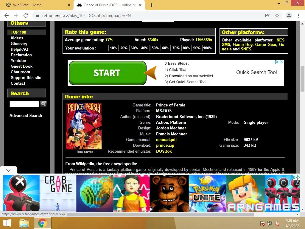Open the SNES platform link
Image resolution: width=305 pixels, height=229 pixels.
pos(246,49)
